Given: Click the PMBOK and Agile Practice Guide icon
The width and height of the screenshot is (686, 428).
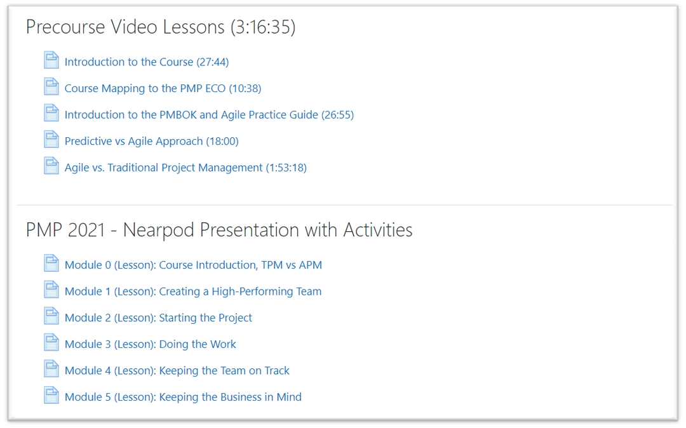Looking at the screenshot, I should 51,114.
